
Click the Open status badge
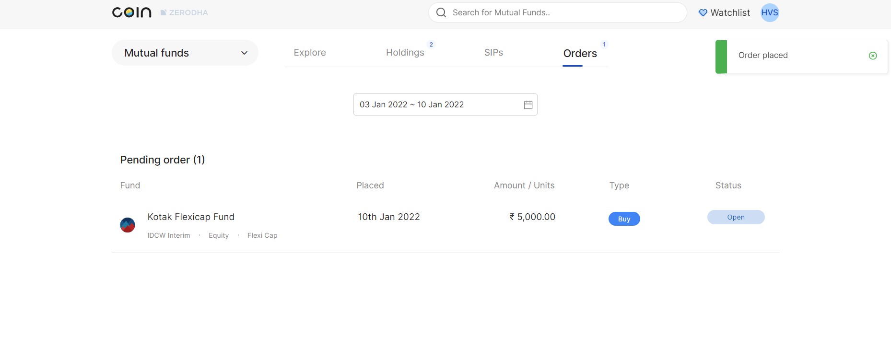[x=736, y=217]
